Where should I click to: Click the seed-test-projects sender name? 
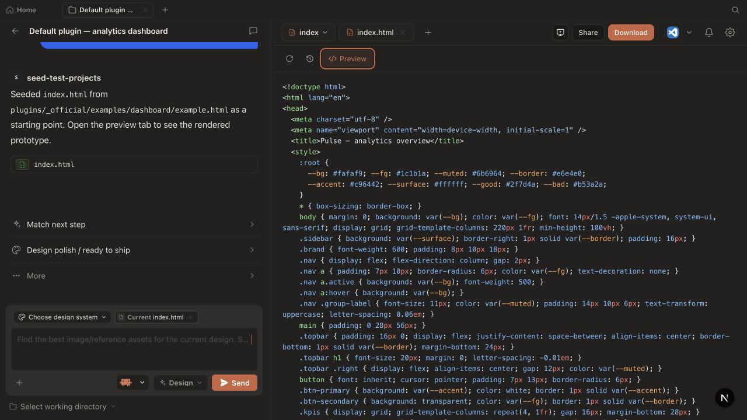tap(64, 78)
